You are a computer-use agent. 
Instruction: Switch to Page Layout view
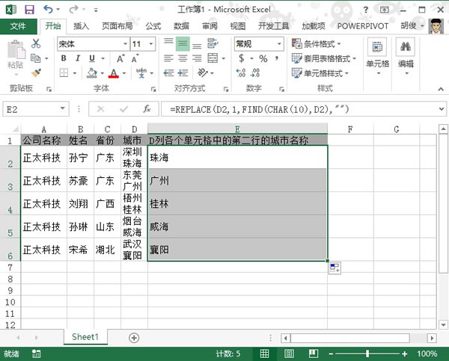click(289, 354)
